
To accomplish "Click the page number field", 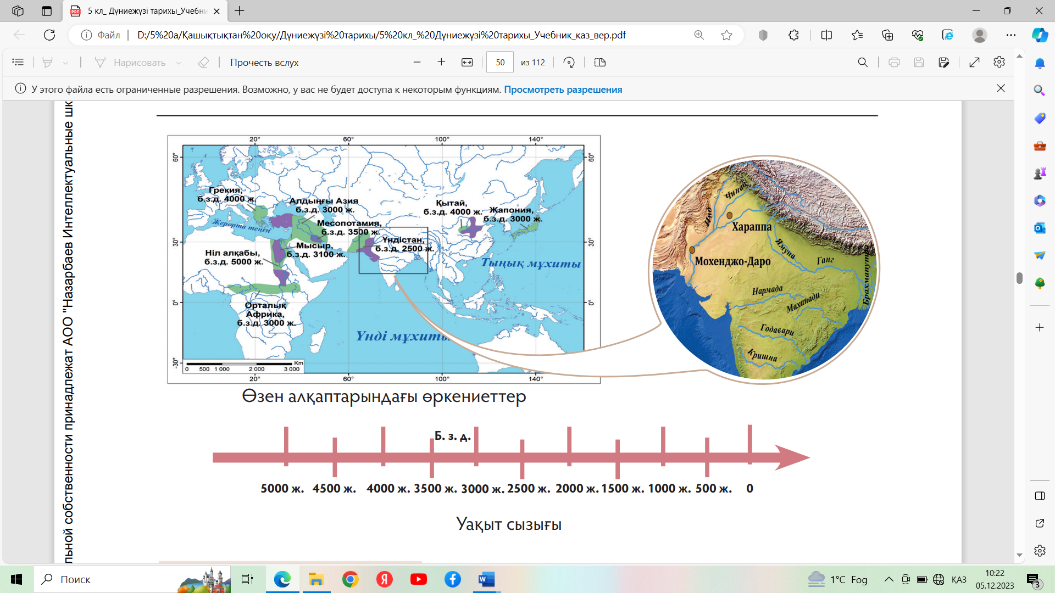I will click(x=499, y=63).
